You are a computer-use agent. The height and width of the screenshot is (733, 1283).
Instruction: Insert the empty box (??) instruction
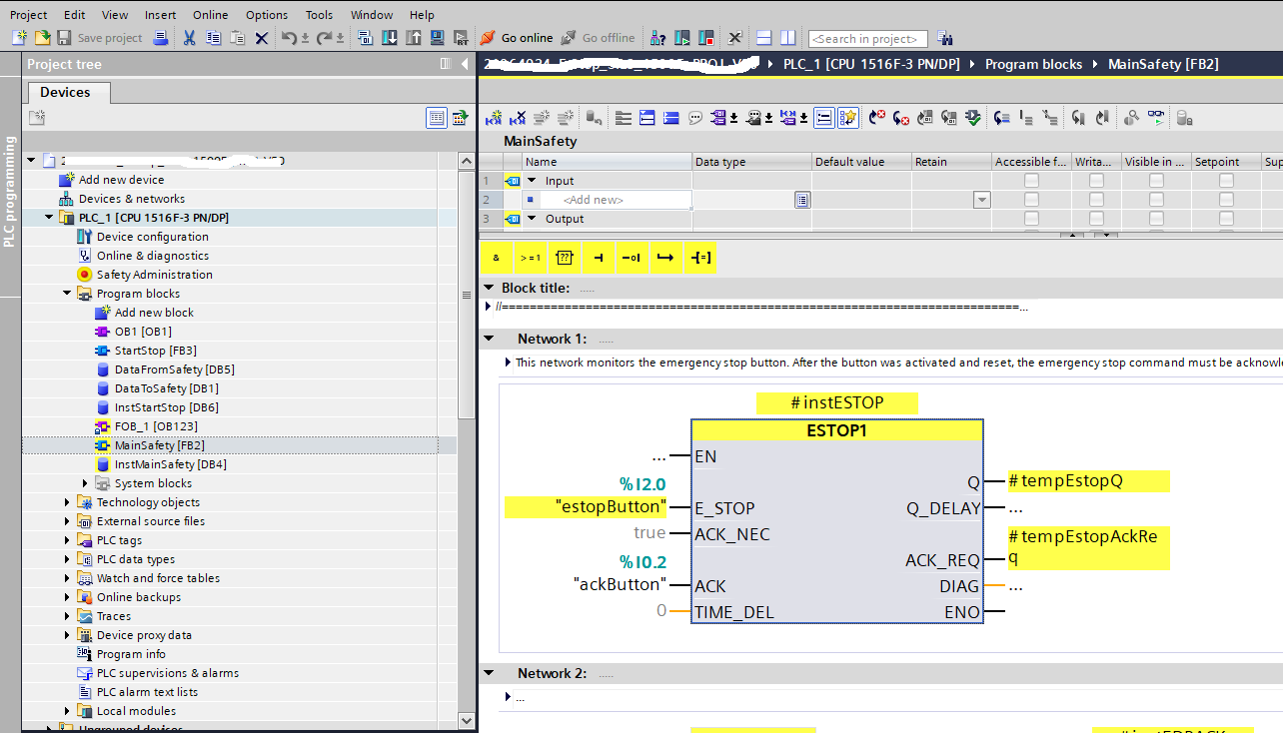point(564,258)
